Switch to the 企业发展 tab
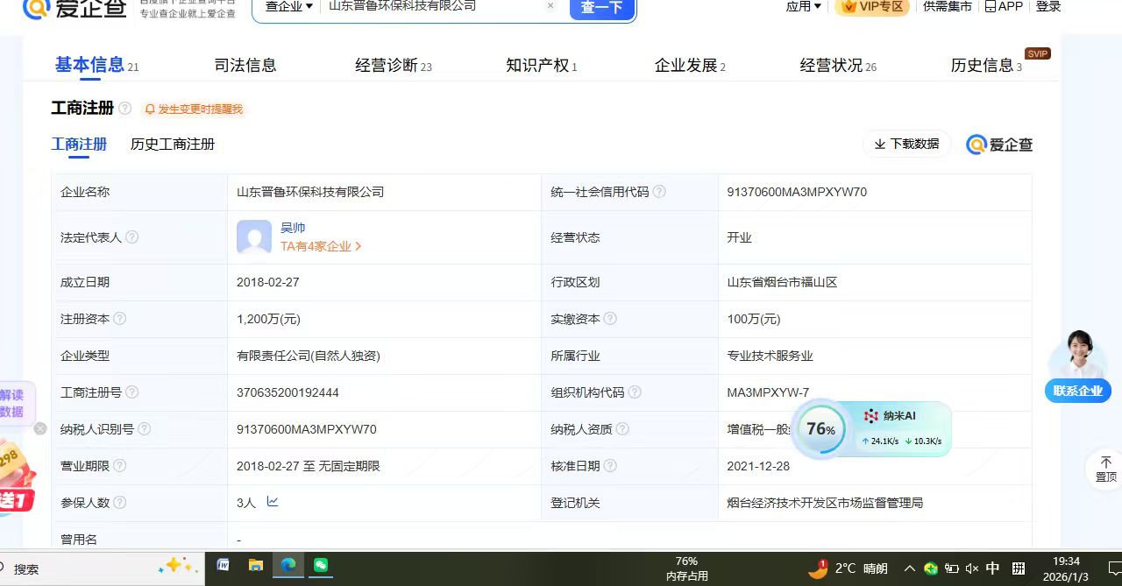This screenshot has width=1122, height=586. point(690,65)
